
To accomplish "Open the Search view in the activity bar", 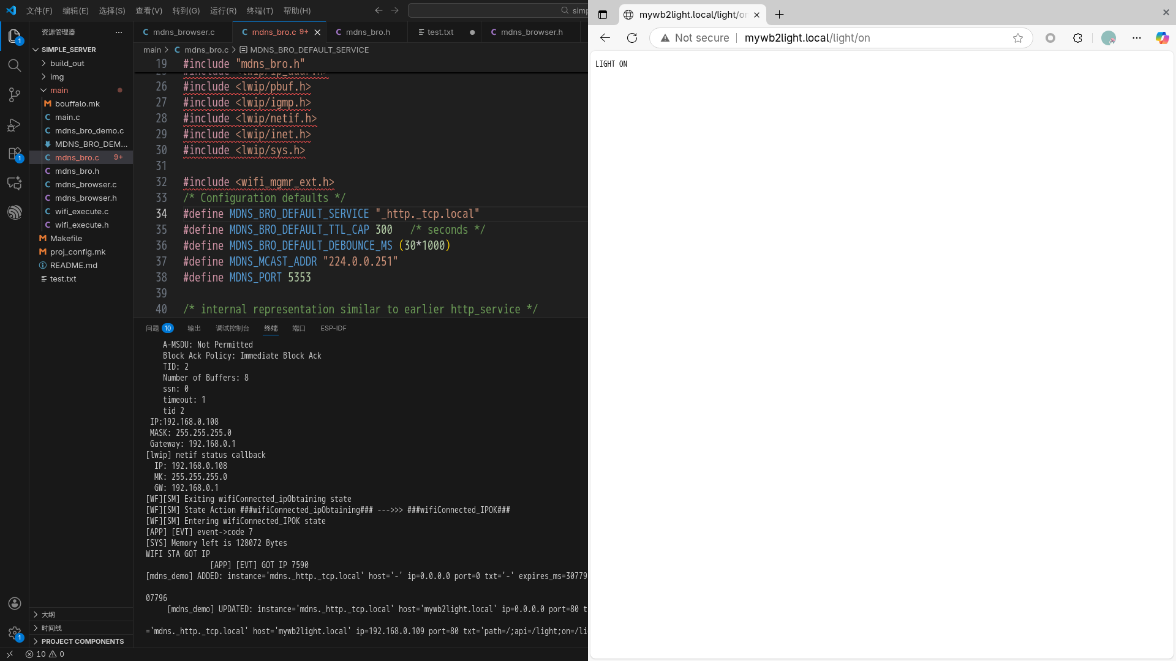I will (x=15, y=65).
